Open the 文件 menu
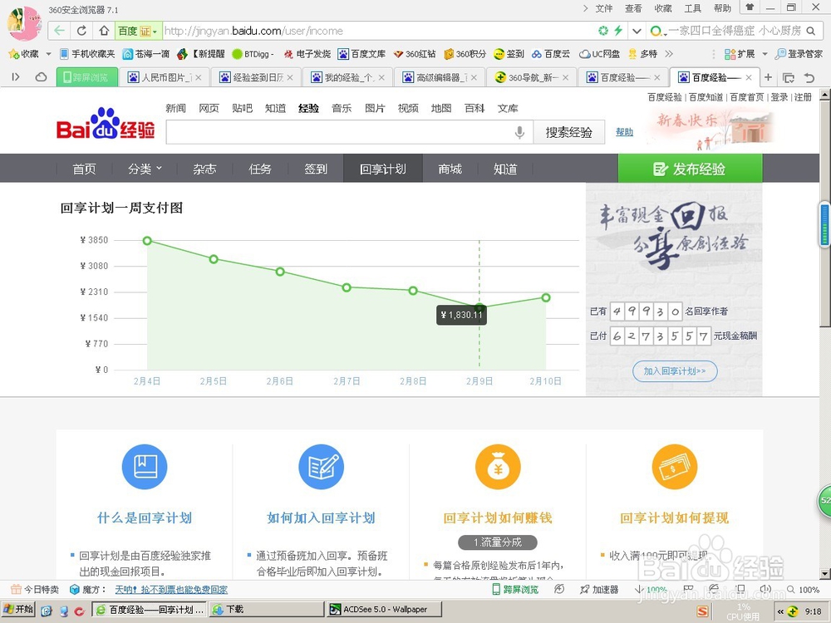This screenshot has width=831, height=623. point(603,8)
